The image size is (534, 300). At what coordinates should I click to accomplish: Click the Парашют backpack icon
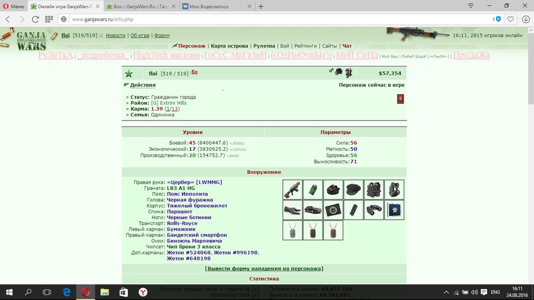coord(394,189)
